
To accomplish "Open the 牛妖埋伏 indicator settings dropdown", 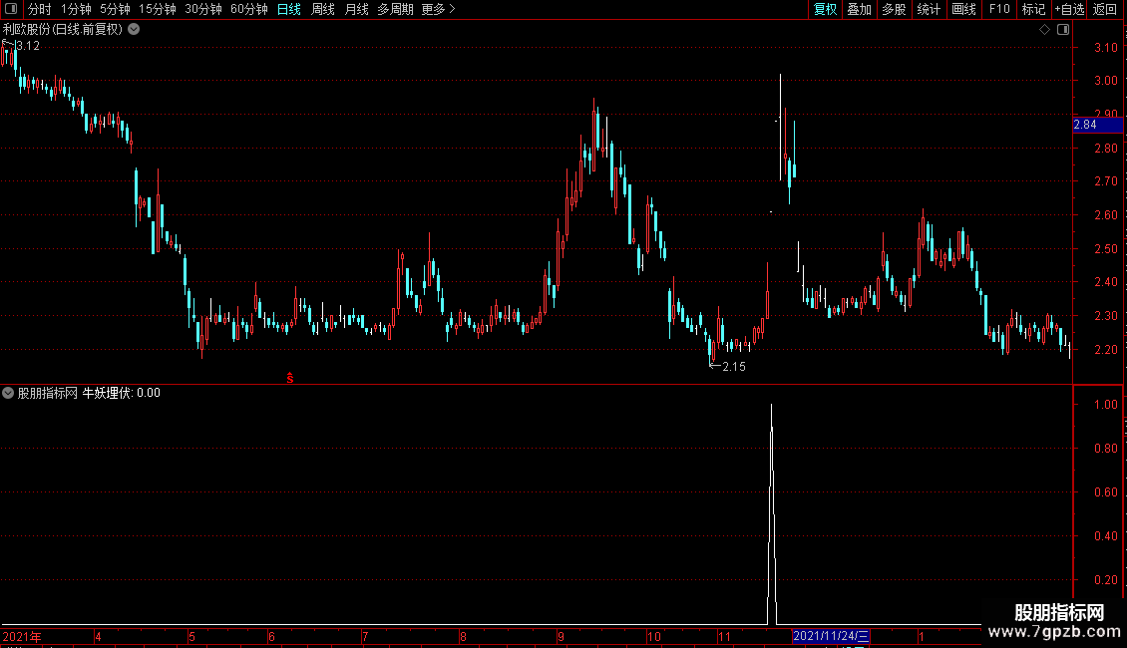I will coord(8,393).
